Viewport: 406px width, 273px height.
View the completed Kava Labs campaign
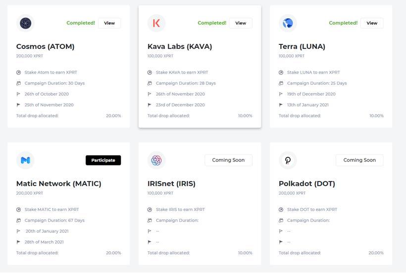tap(241, 23)
